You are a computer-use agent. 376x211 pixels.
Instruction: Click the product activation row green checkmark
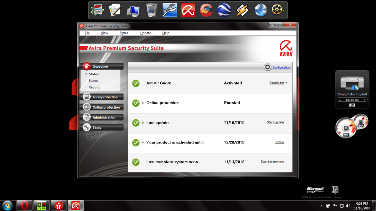(x=136, y=142)
